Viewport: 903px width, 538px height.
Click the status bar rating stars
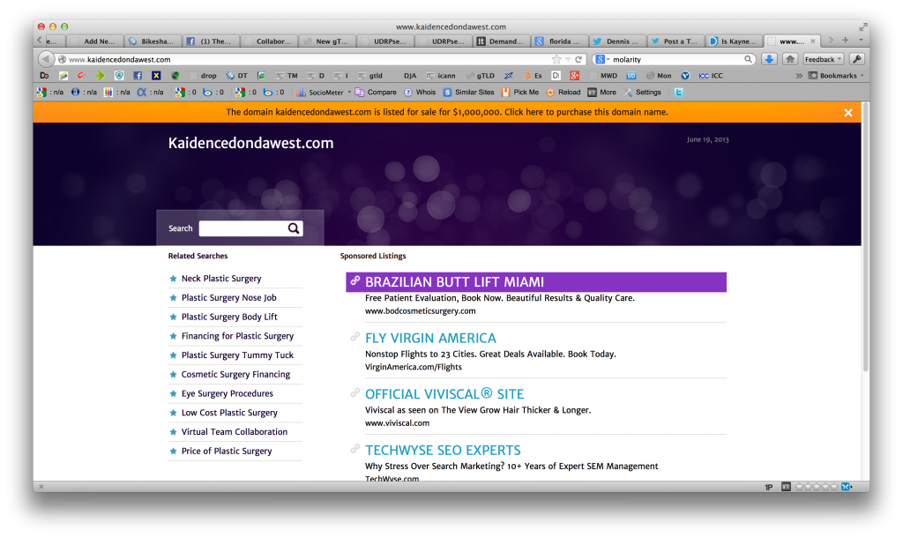tap(817, 487)
